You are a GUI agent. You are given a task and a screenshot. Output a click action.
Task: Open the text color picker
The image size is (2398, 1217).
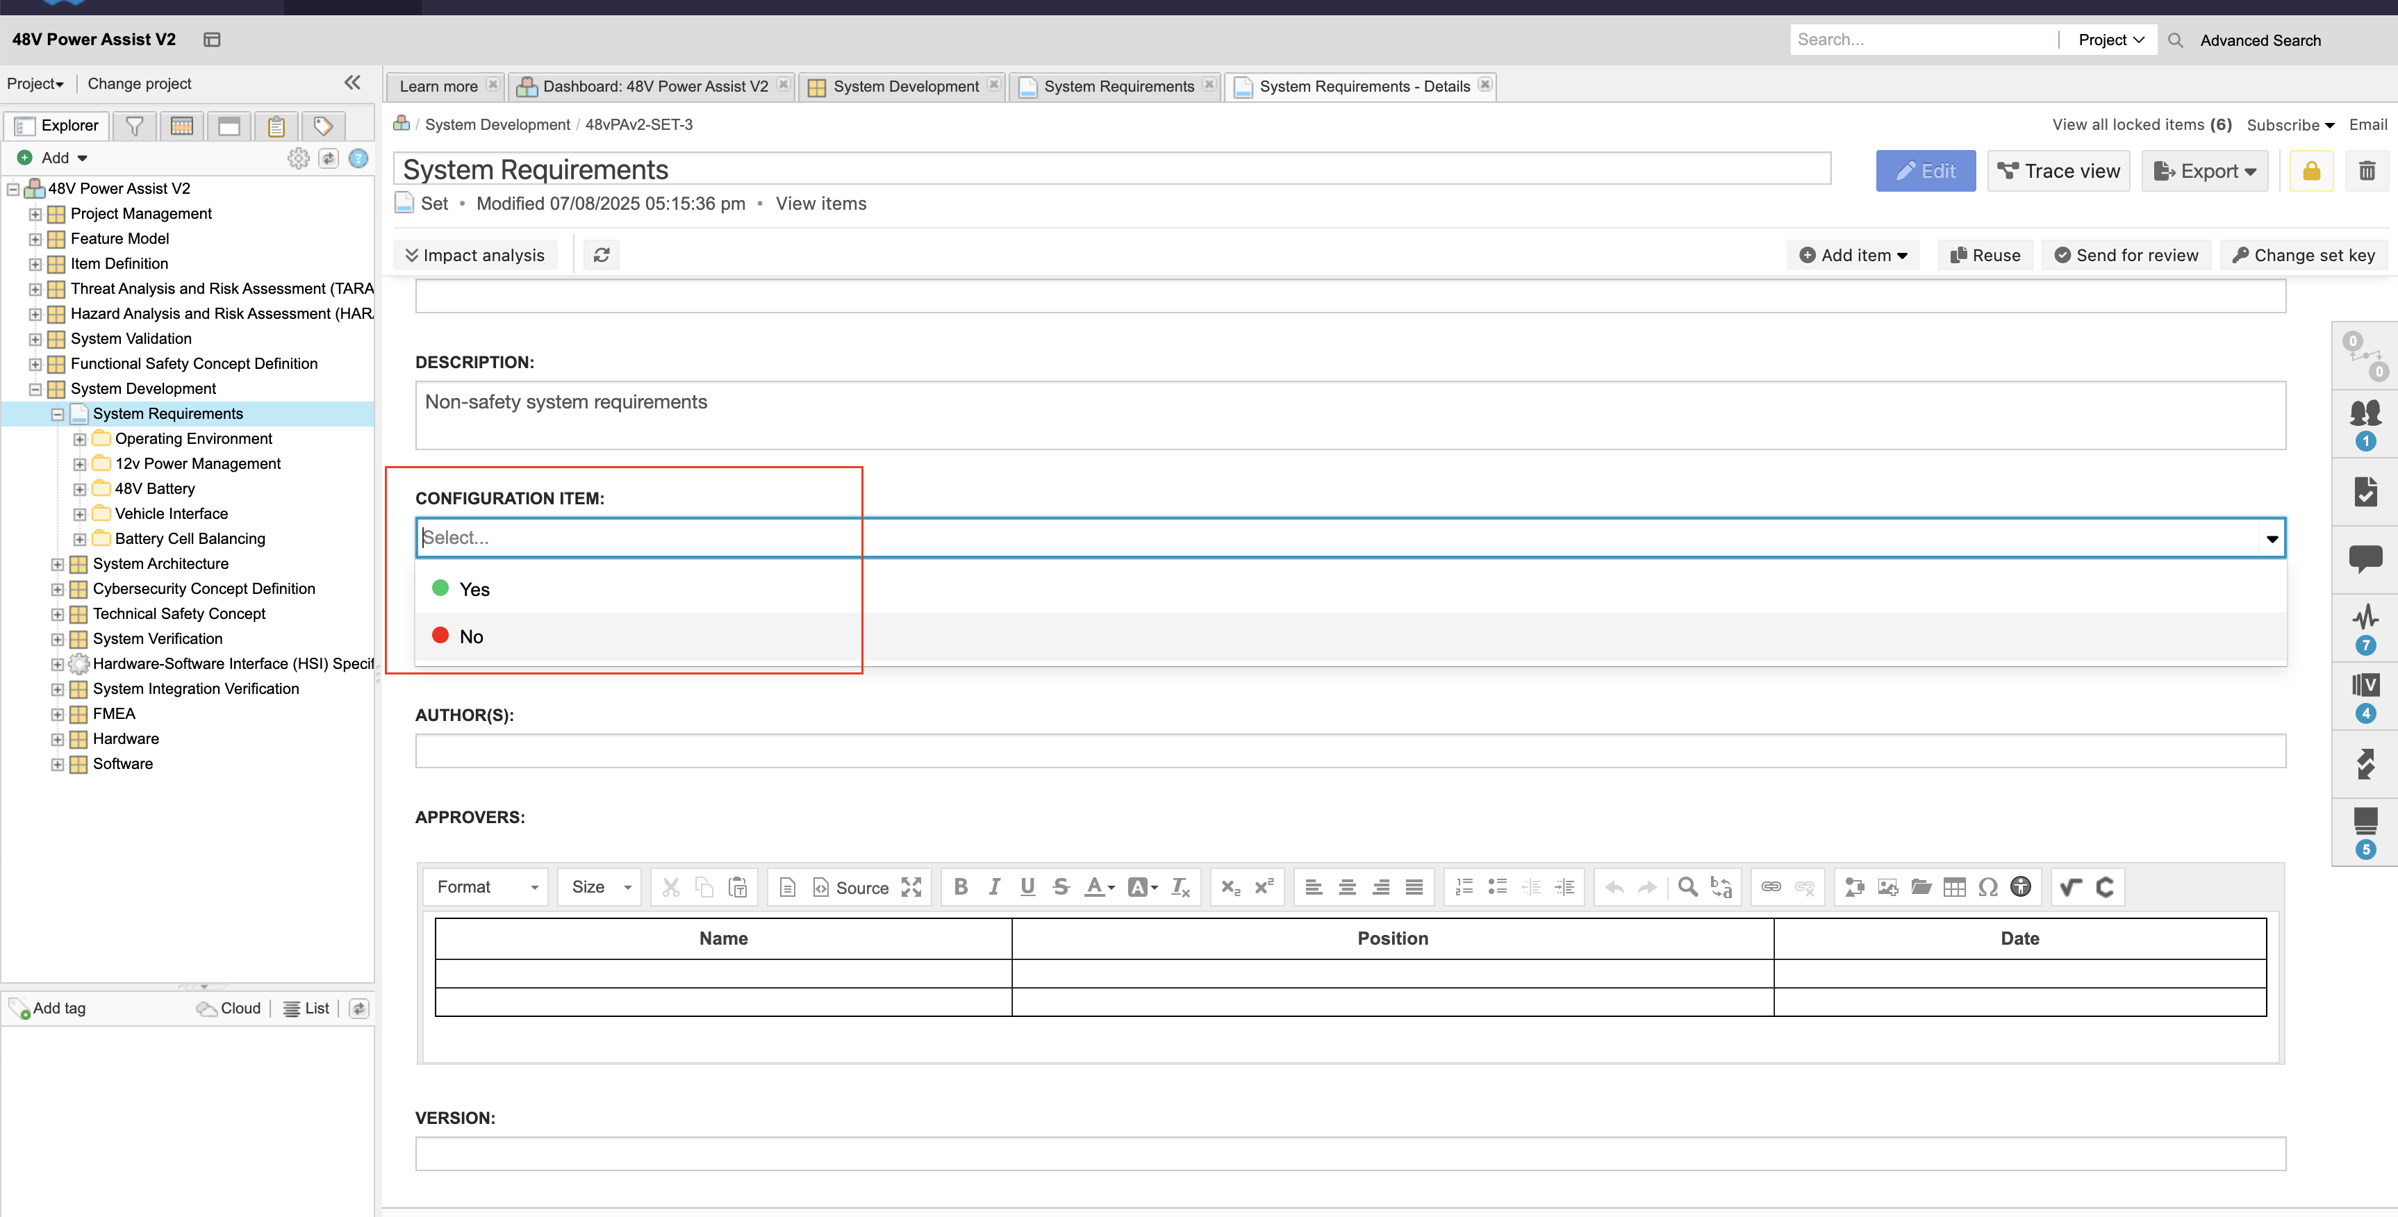pos(1100,886)
